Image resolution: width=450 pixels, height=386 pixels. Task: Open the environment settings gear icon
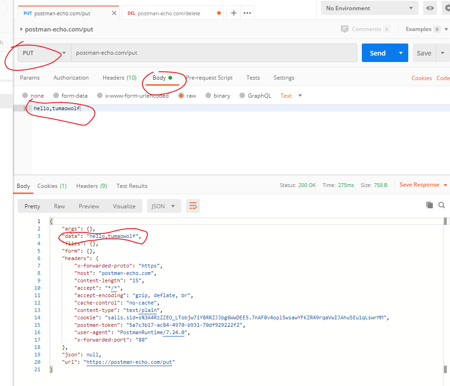point(447,8)
